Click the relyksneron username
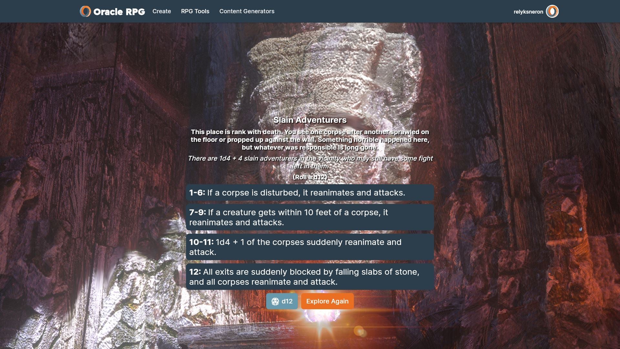This screenshot has height=349, width=620. [528, 12]
